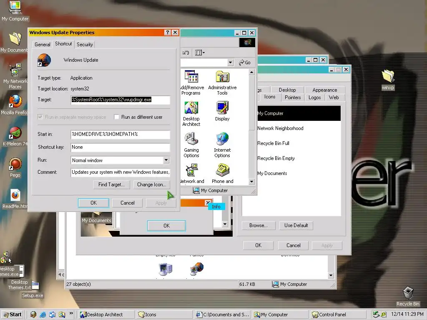Open My Network Places desktop icon
Viewport: 427px width, 320px height.
pyautogui.click(x=15, y=76)
